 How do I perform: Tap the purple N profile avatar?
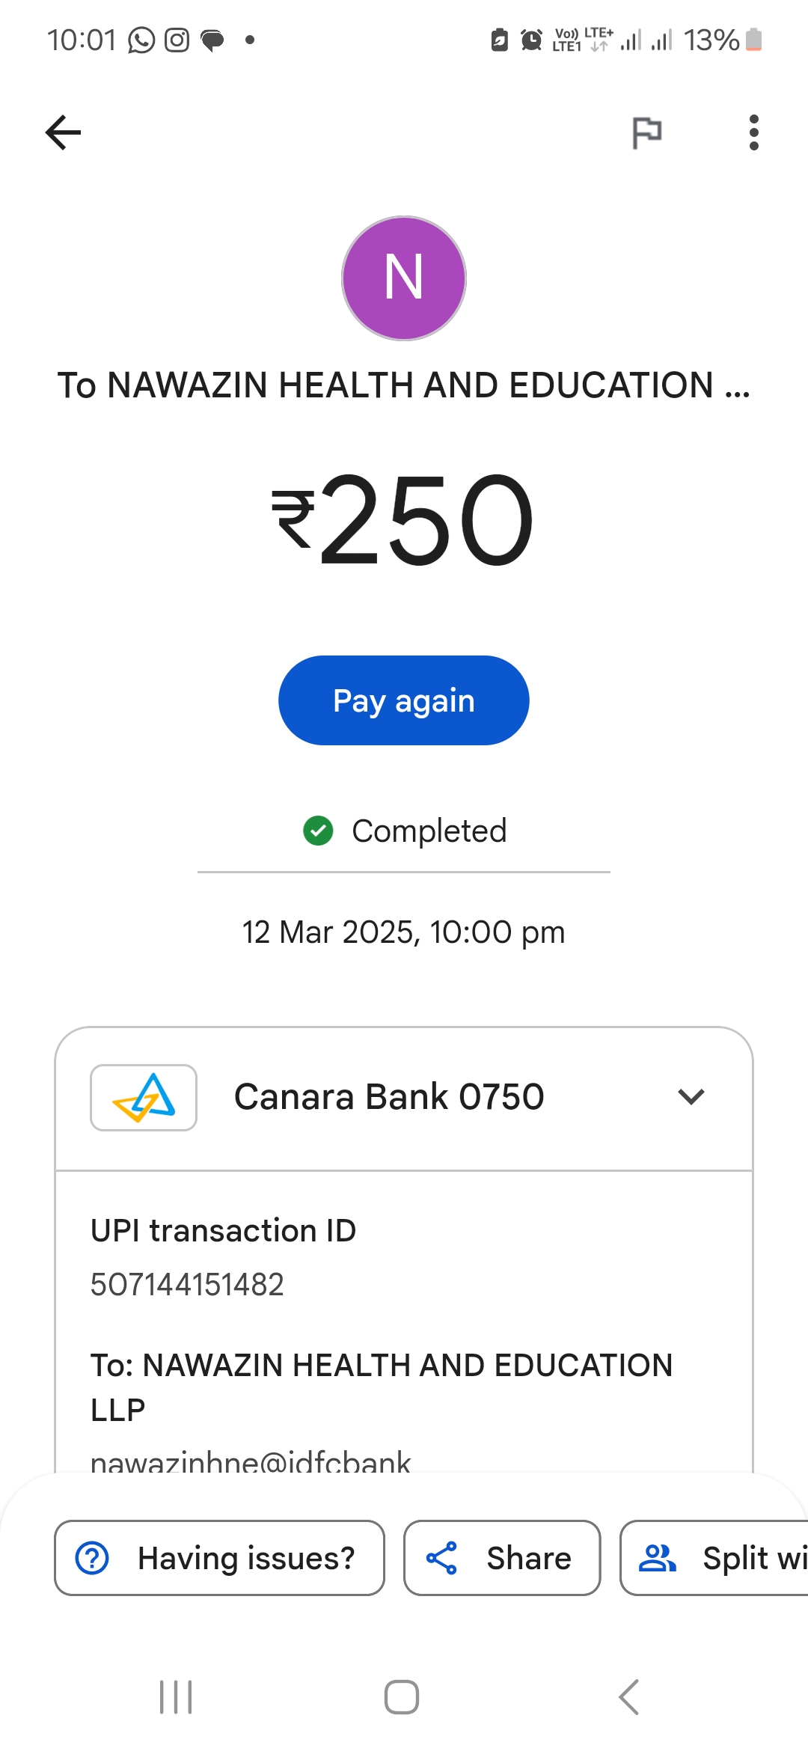[404, 278]
